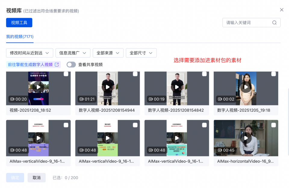Check the 视频-20251208_18:52 selection checkbox
Viewport: 289px width, 188px height.
[66, 74]
